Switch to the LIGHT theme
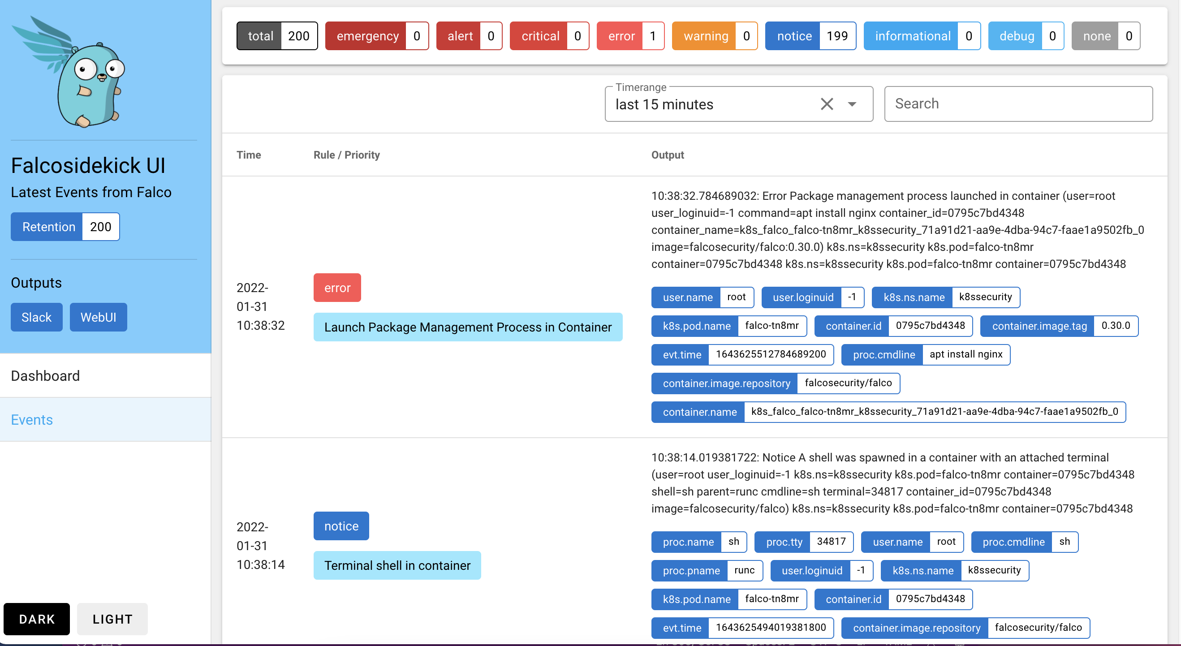 click(112, 619)
